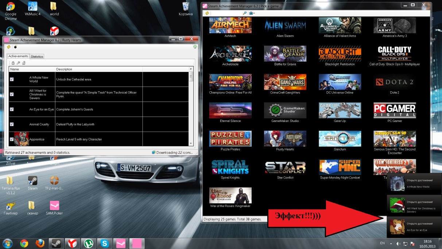Click the Skype taskbar icon
Viewport: 442px width, 249px height.
pos(104,243)
